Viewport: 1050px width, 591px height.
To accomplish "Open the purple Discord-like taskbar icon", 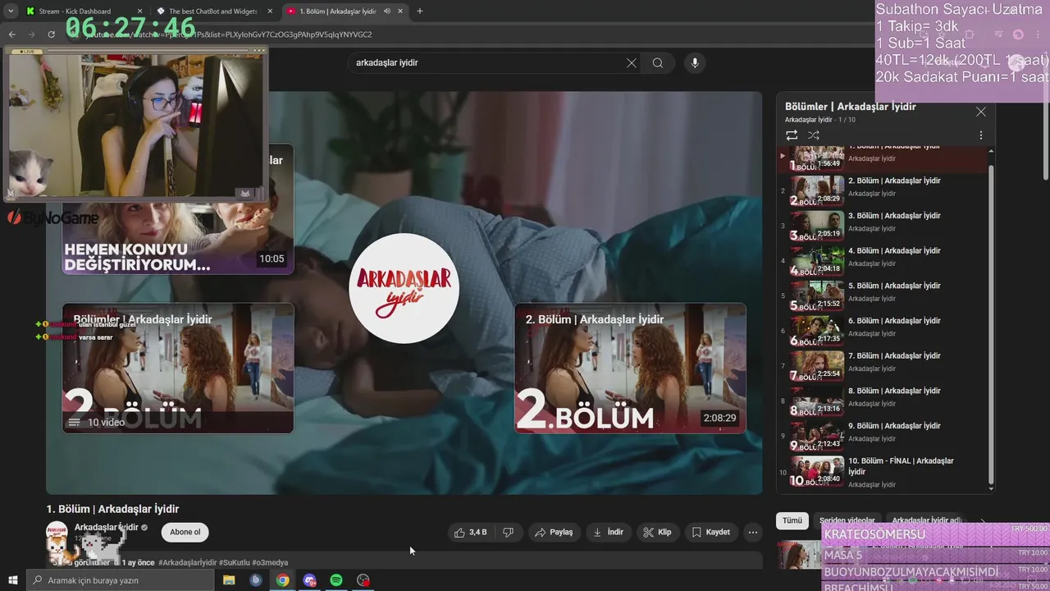I will (309, 580).
